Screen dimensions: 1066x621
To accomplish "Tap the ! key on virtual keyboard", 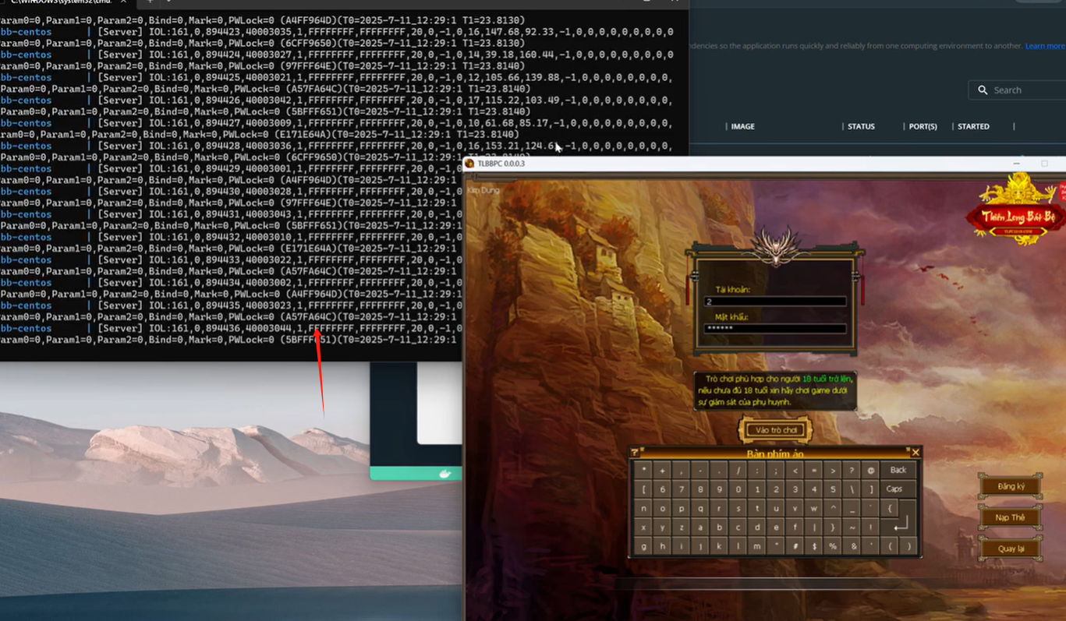I will point(871,527).
